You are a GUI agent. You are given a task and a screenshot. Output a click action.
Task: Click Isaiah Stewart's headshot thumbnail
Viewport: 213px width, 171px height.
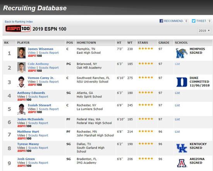click(x=21, y=109)
